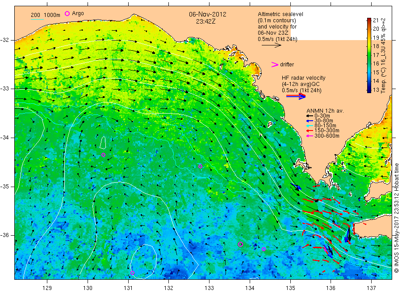Click the cyan 80-150m legend arrow

coord(310,126)
